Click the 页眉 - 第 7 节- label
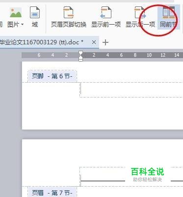The width and height of the screenshot is (183, 197). click(x=52, y=193)
